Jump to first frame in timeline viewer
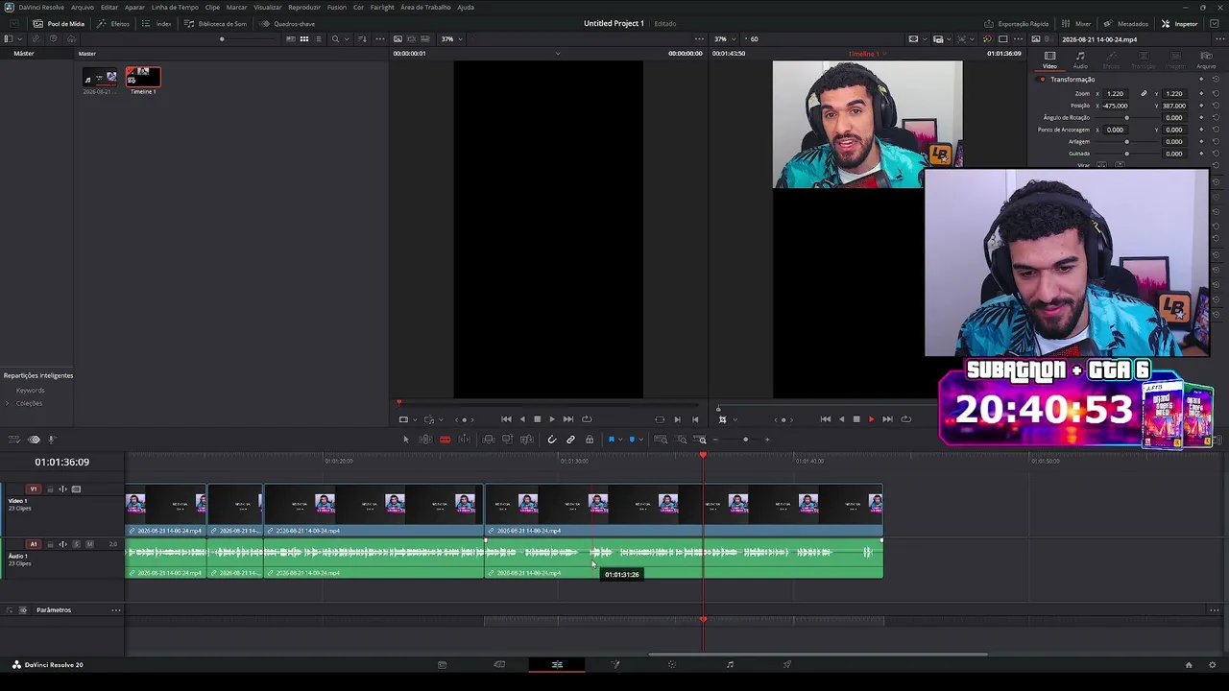 point(826,419)
